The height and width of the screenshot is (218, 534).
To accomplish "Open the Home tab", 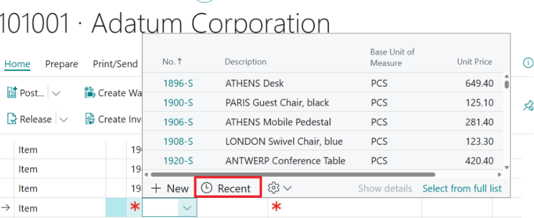I will pyautogui.click(x=17, y=64).
